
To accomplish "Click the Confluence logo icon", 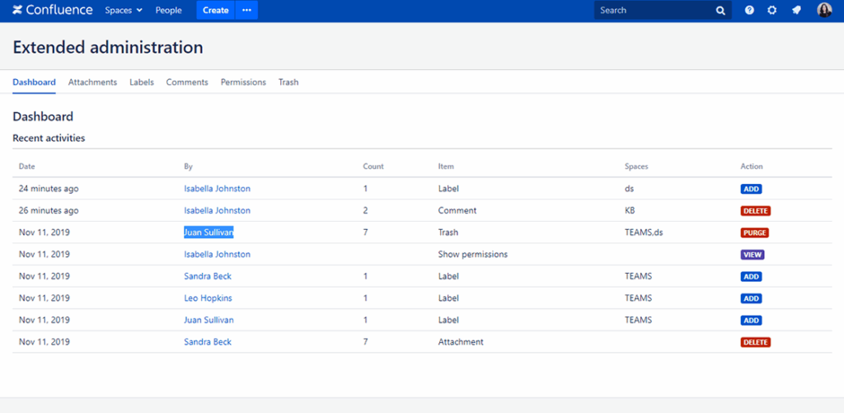I will coord(17,11).
